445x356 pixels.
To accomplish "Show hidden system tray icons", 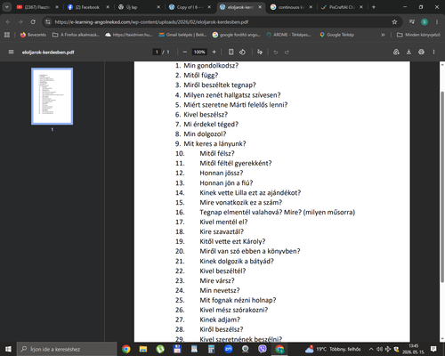I will tap(371, 349).
